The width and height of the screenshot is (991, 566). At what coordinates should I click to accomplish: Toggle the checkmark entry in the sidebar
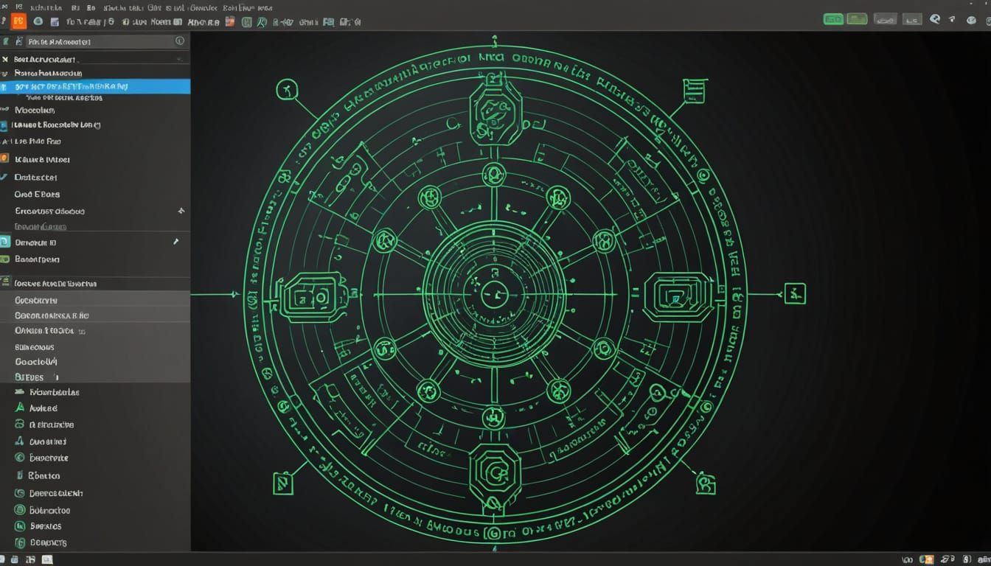click(7, 177)
